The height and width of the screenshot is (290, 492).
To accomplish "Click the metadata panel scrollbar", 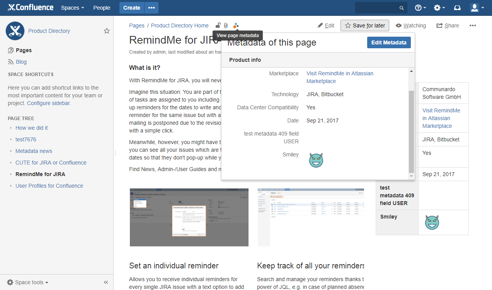I will pyautogui.click(x=411, y=131).
